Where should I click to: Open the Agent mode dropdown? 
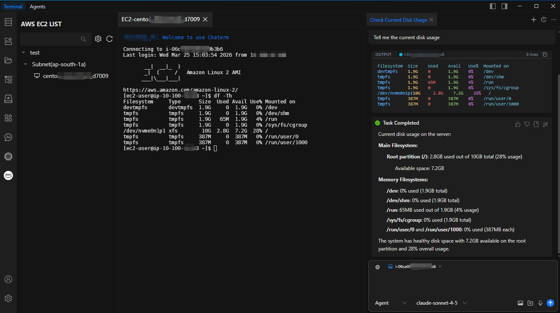391,303
